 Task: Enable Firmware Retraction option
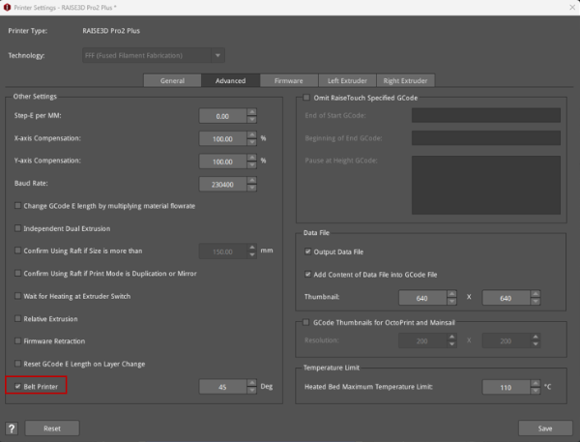coord(18,340)
